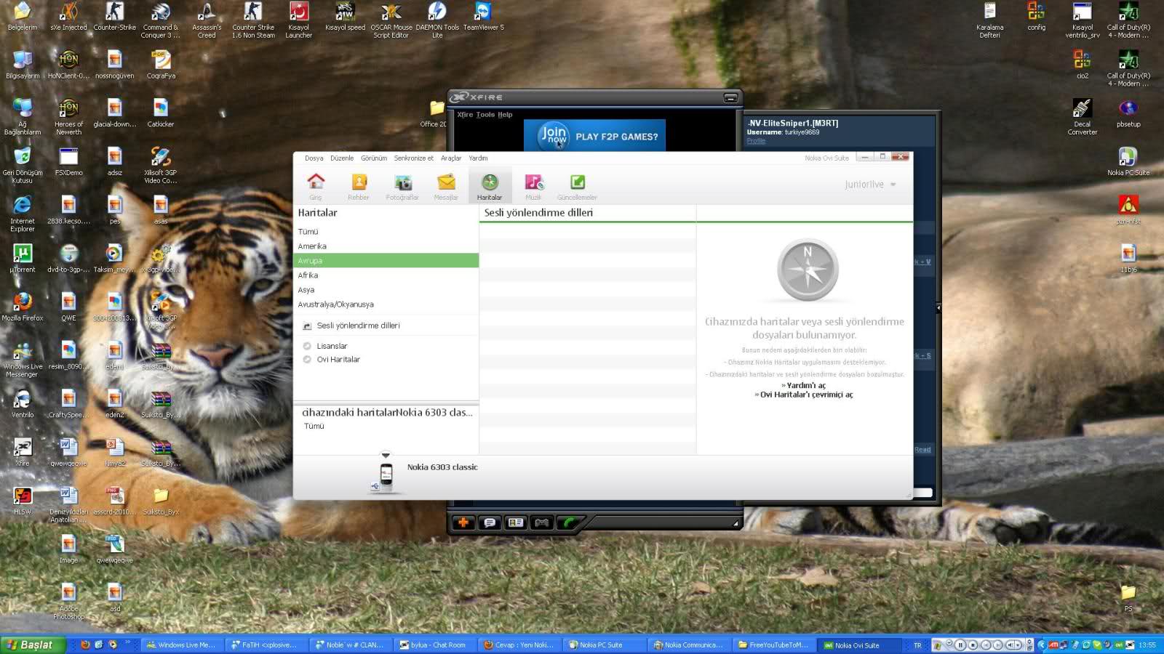Viewport: 1164px width, 654px height.
Task: Click the Profile link in Xfire
Action: [756, 141]
